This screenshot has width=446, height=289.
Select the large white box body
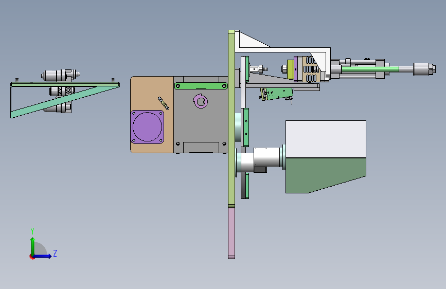[x=326, y=139]
